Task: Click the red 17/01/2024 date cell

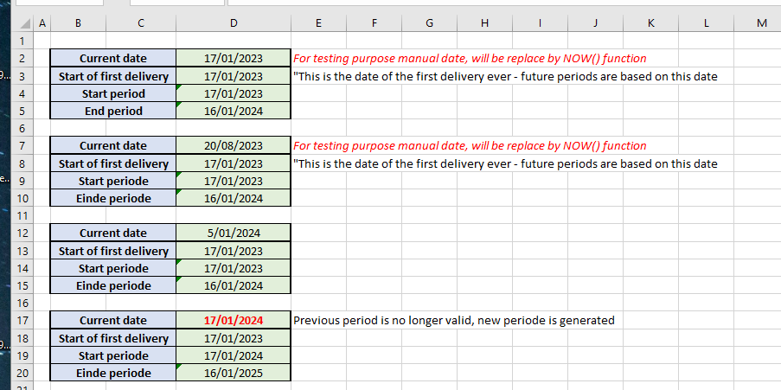Action: (x=234, y=320)
